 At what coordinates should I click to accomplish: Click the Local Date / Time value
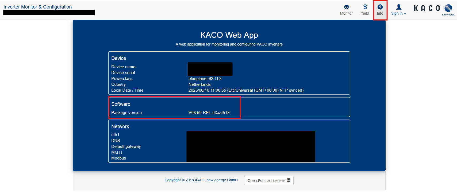(x=246, y=90)
